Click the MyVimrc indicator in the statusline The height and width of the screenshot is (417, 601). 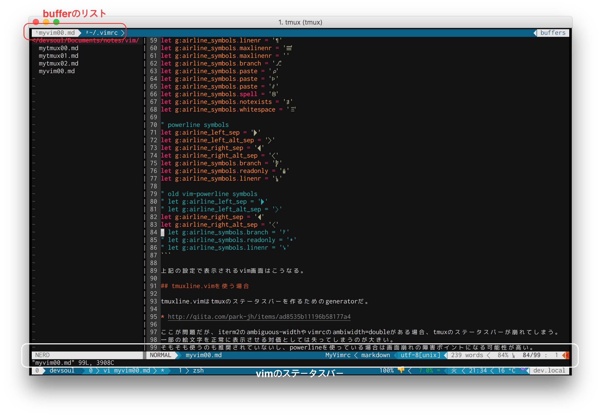pos(338,355)
